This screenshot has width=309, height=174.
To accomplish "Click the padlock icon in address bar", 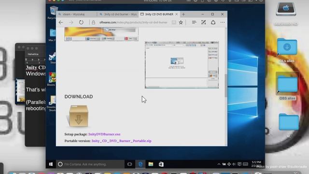I will point(93,23).
